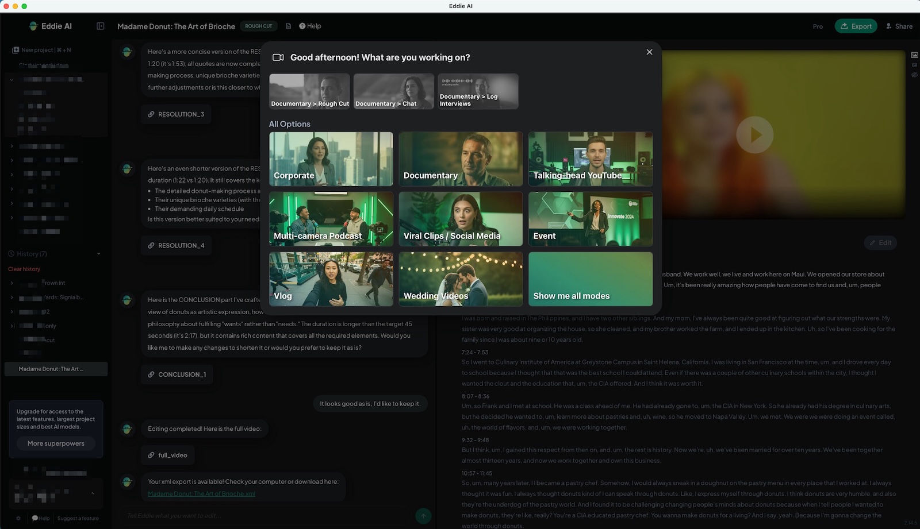Viewport: 920px width, 529px height.
Task: Open settings gear in sidebar footer
Action: pos(18,518)
